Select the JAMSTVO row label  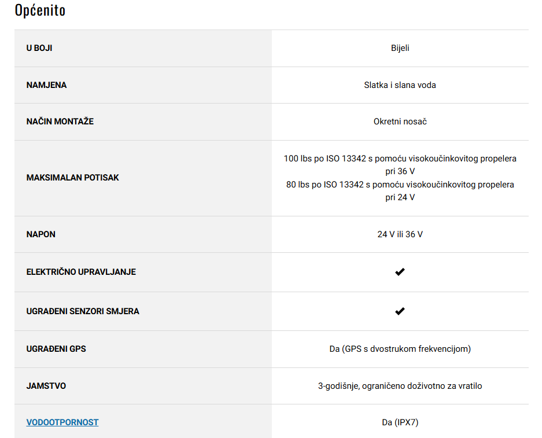[46, 386]
